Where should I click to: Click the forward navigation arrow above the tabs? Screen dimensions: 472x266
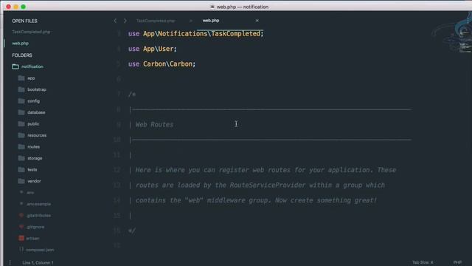coord(125,21)
